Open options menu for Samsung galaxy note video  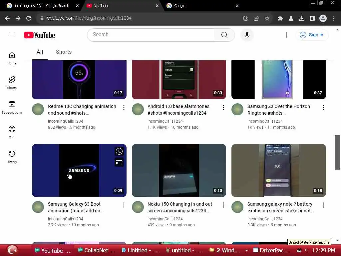tap(323, 205)
